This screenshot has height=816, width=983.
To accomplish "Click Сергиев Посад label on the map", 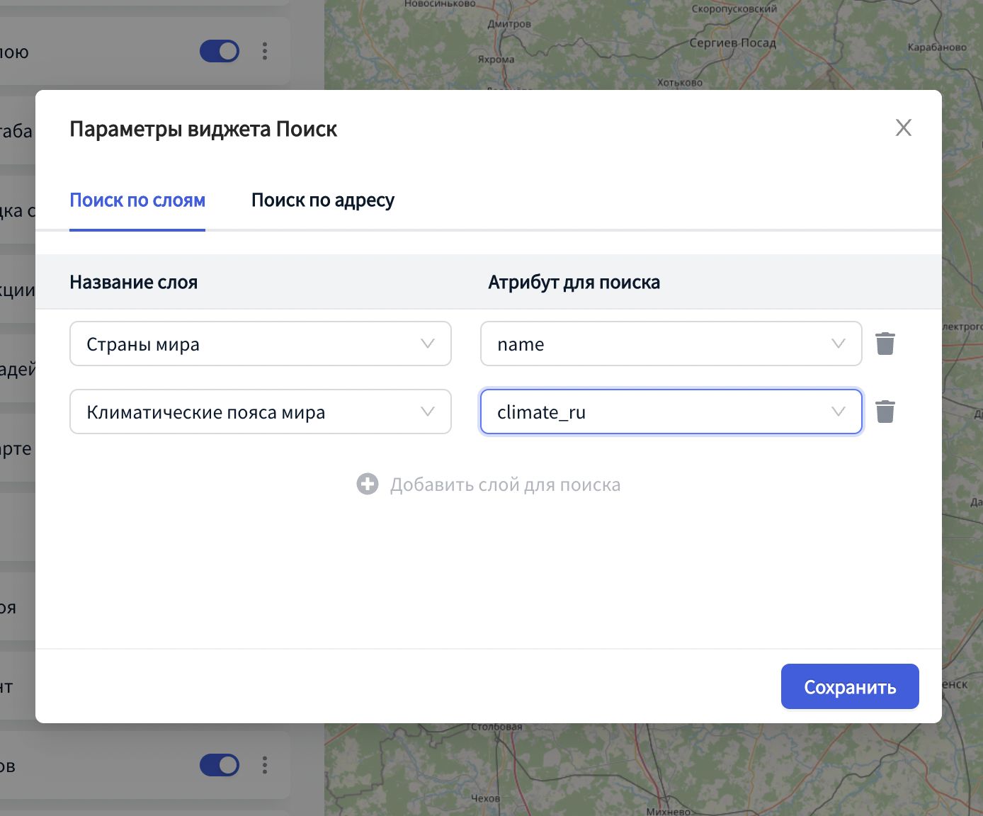I will click(x=732, y=42).
